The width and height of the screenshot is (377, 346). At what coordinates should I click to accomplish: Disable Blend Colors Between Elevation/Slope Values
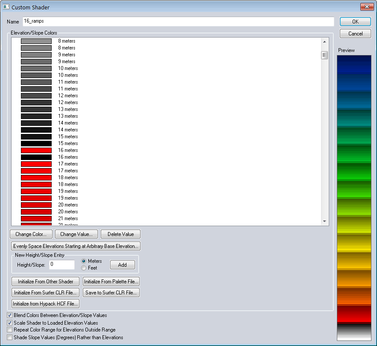click(10, 315)
